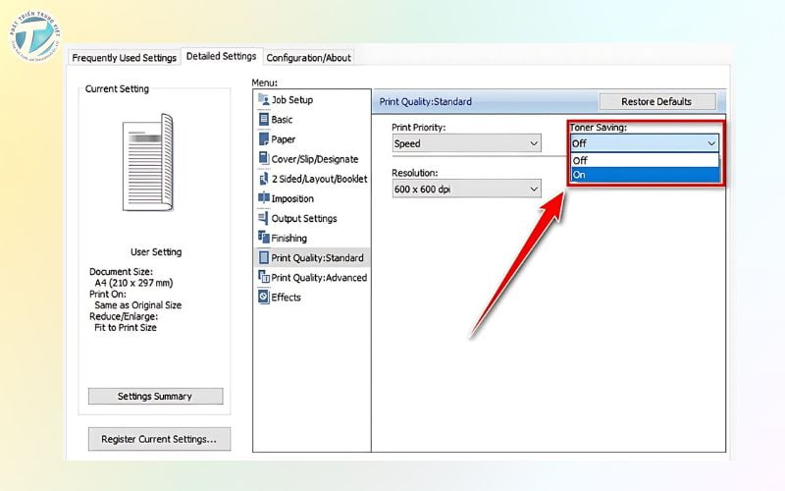Screen dimensions: 785x491
Task: Click the 2 Sided/Layout/Booklet icon
Action: [x=263, y=179]
